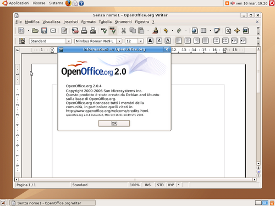The height and width of the screenshot is (206, 275).
Task: Export directly as PDF icon
Action: click(75, 31)
